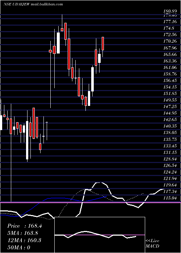Click the 156.45 price axis label
The width and height of the screenshot is (181, 253).
[170, 81]
